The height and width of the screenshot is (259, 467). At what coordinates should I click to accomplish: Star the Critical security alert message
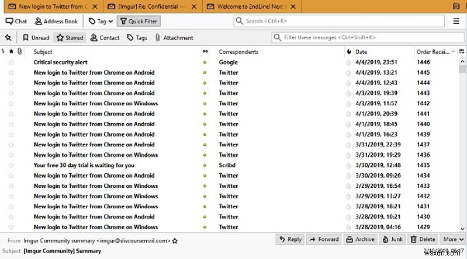coord(11,62)
